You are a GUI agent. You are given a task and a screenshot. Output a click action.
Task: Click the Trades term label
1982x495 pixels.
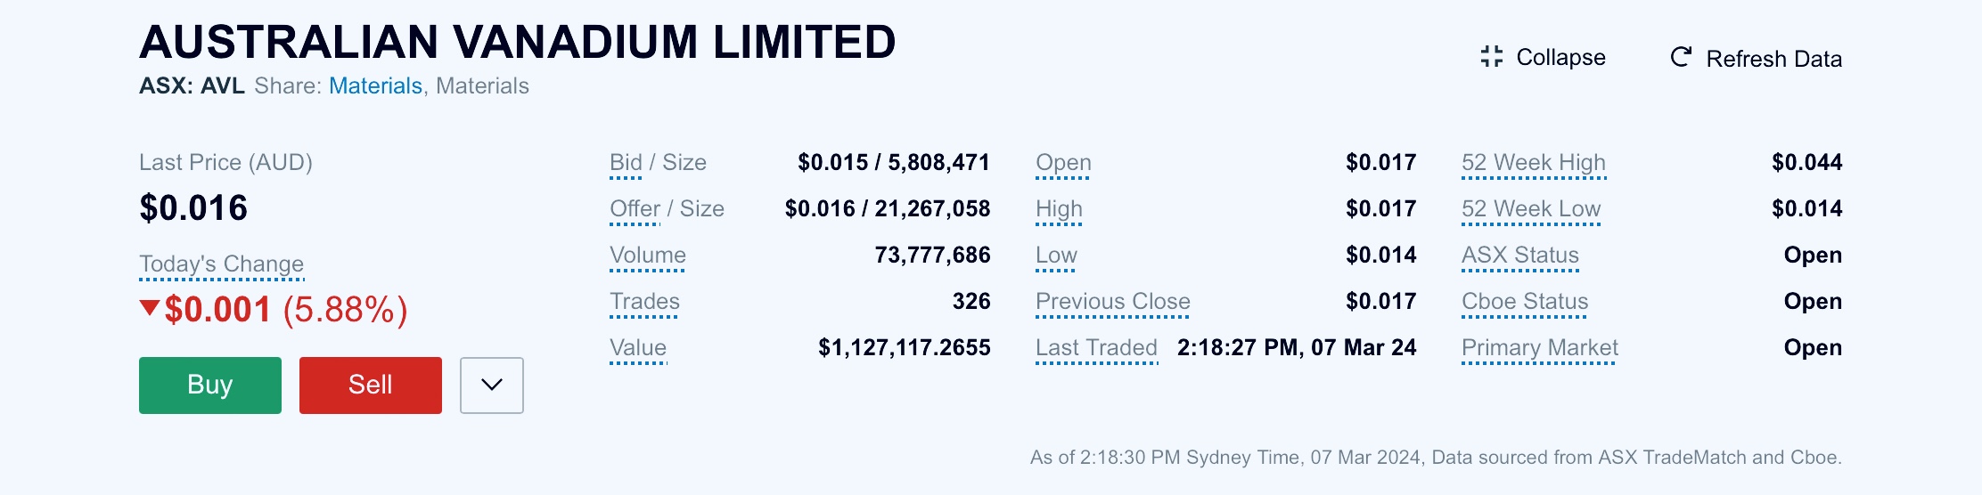[x=644, y=302]
